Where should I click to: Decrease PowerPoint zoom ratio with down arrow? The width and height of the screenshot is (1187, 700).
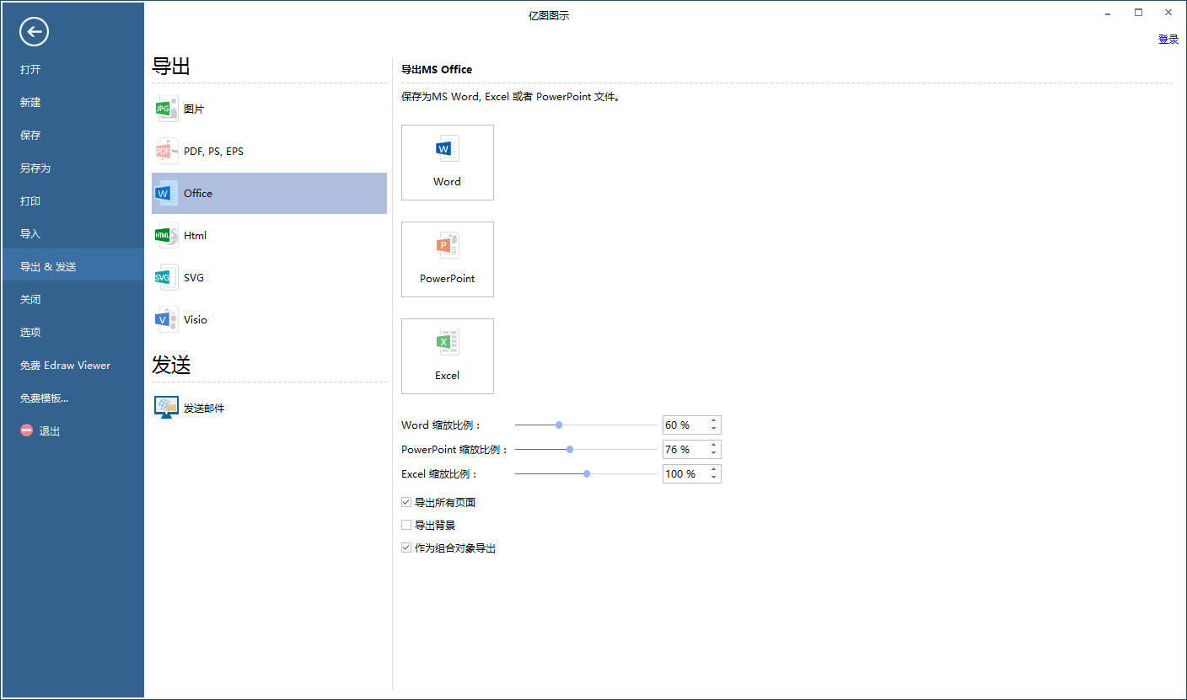click(713, 454)
